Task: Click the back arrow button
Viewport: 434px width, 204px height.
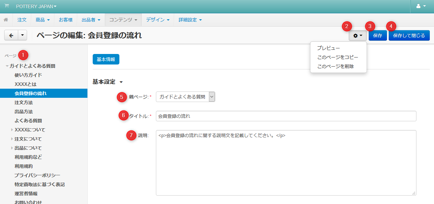Action: point(11,35)
